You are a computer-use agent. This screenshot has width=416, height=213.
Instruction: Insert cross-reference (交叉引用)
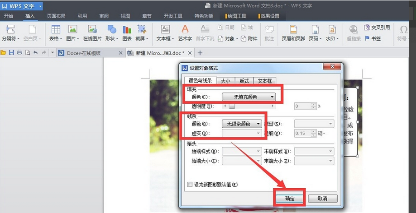(377, 28)
